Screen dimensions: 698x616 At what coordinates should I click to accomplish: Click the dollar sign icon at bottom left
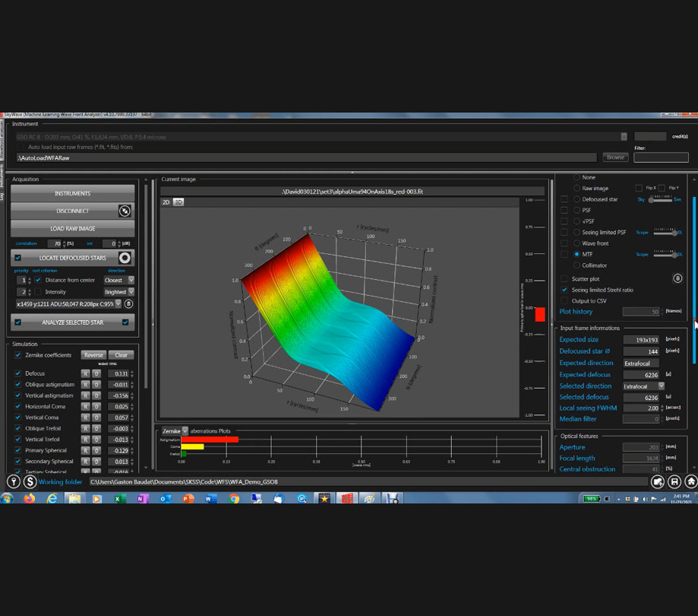[30, 481]
